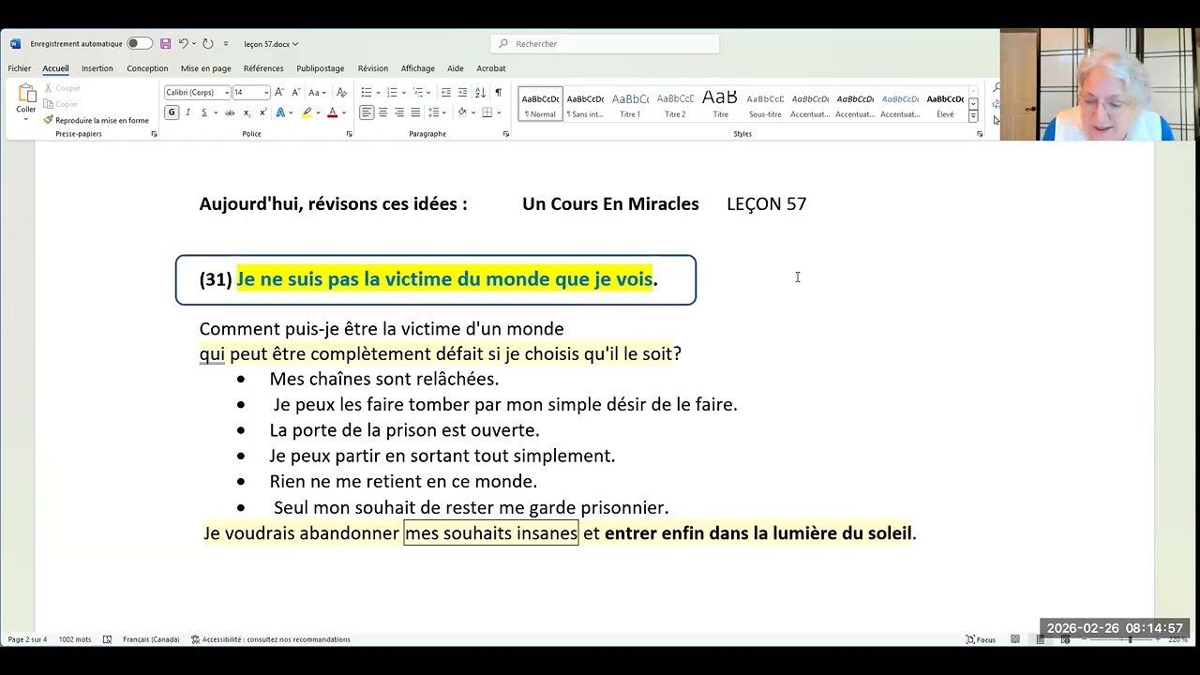Align text to the right

tap(399, 112)
